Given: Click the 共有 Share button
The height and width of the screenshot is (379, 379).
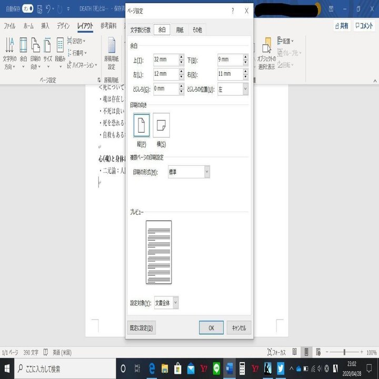Looking at the screenshot, I should (x=342, y=26).
